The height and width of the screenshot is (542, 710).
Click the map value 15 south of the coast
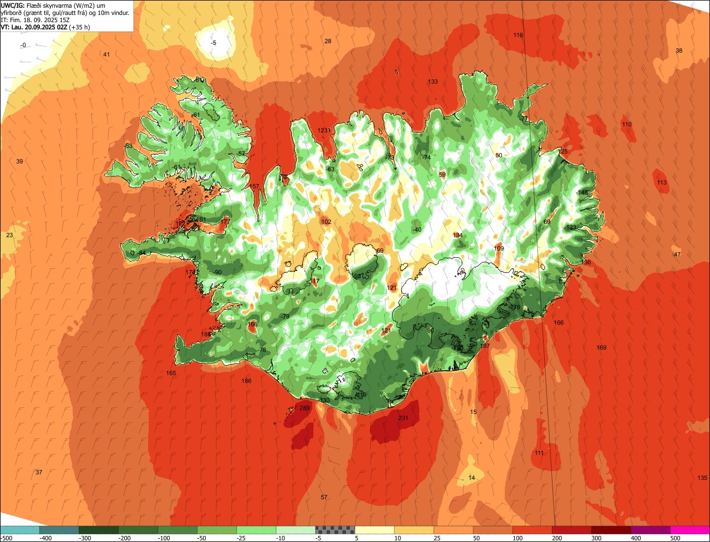(x=473, y=412)
